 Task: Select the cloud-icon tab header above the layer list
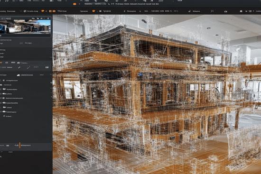pos(25,75)
